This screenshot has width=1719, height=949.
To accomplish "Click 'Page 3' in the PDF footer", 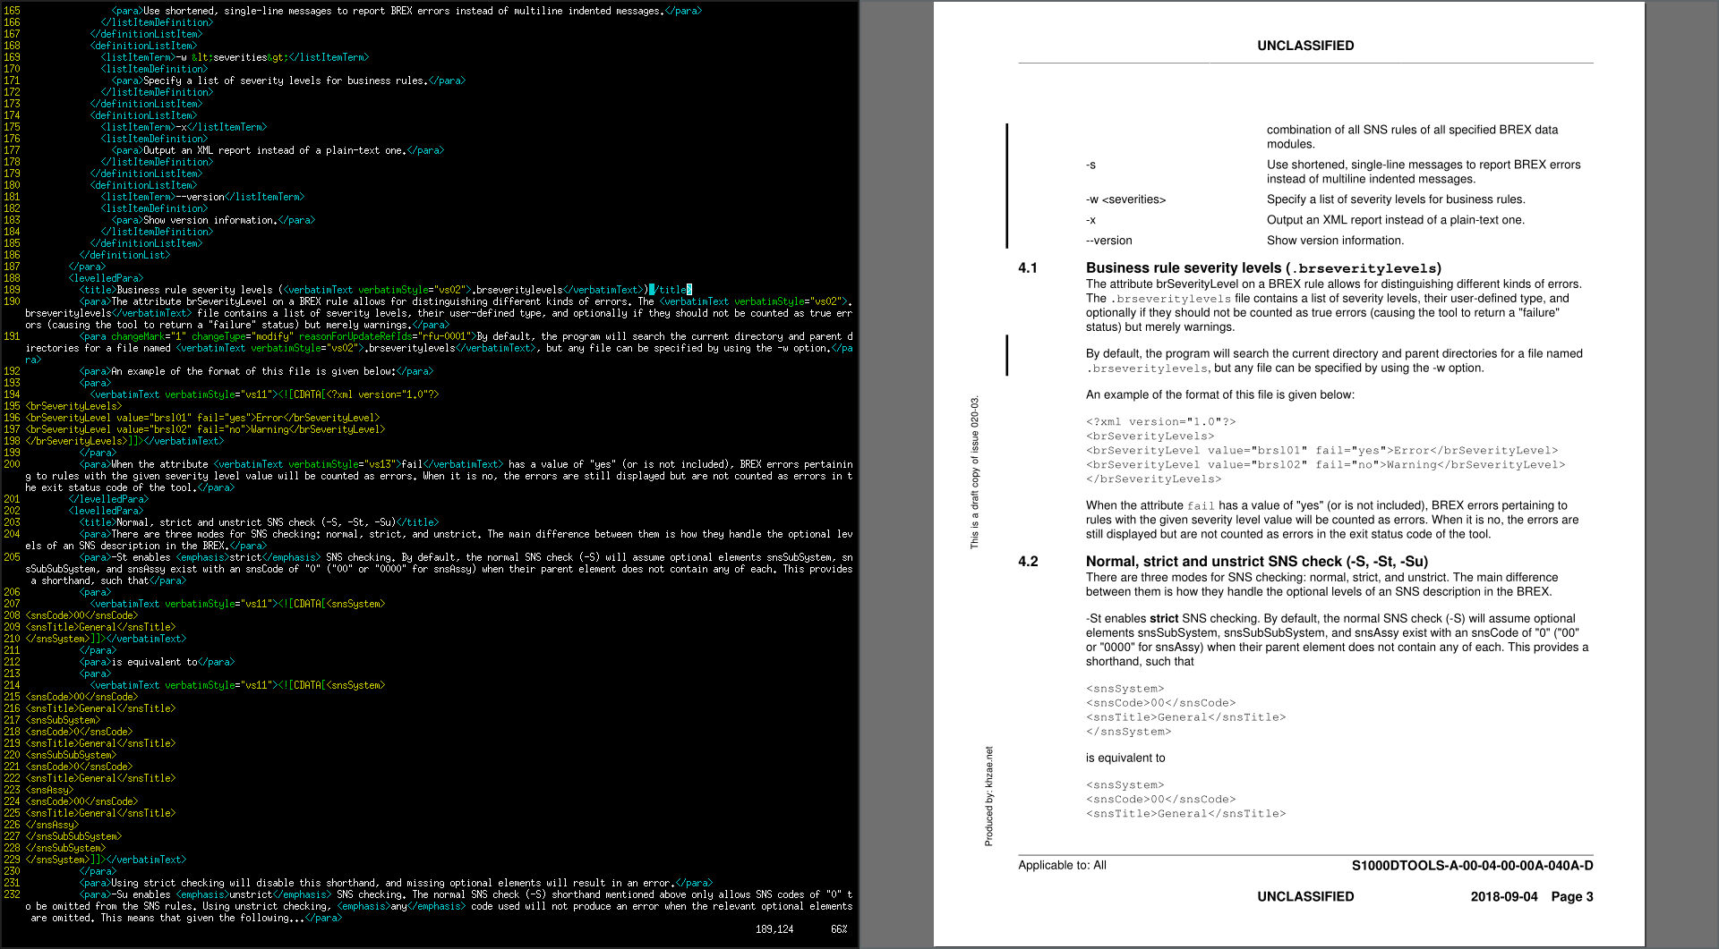I will point(1572,896).
